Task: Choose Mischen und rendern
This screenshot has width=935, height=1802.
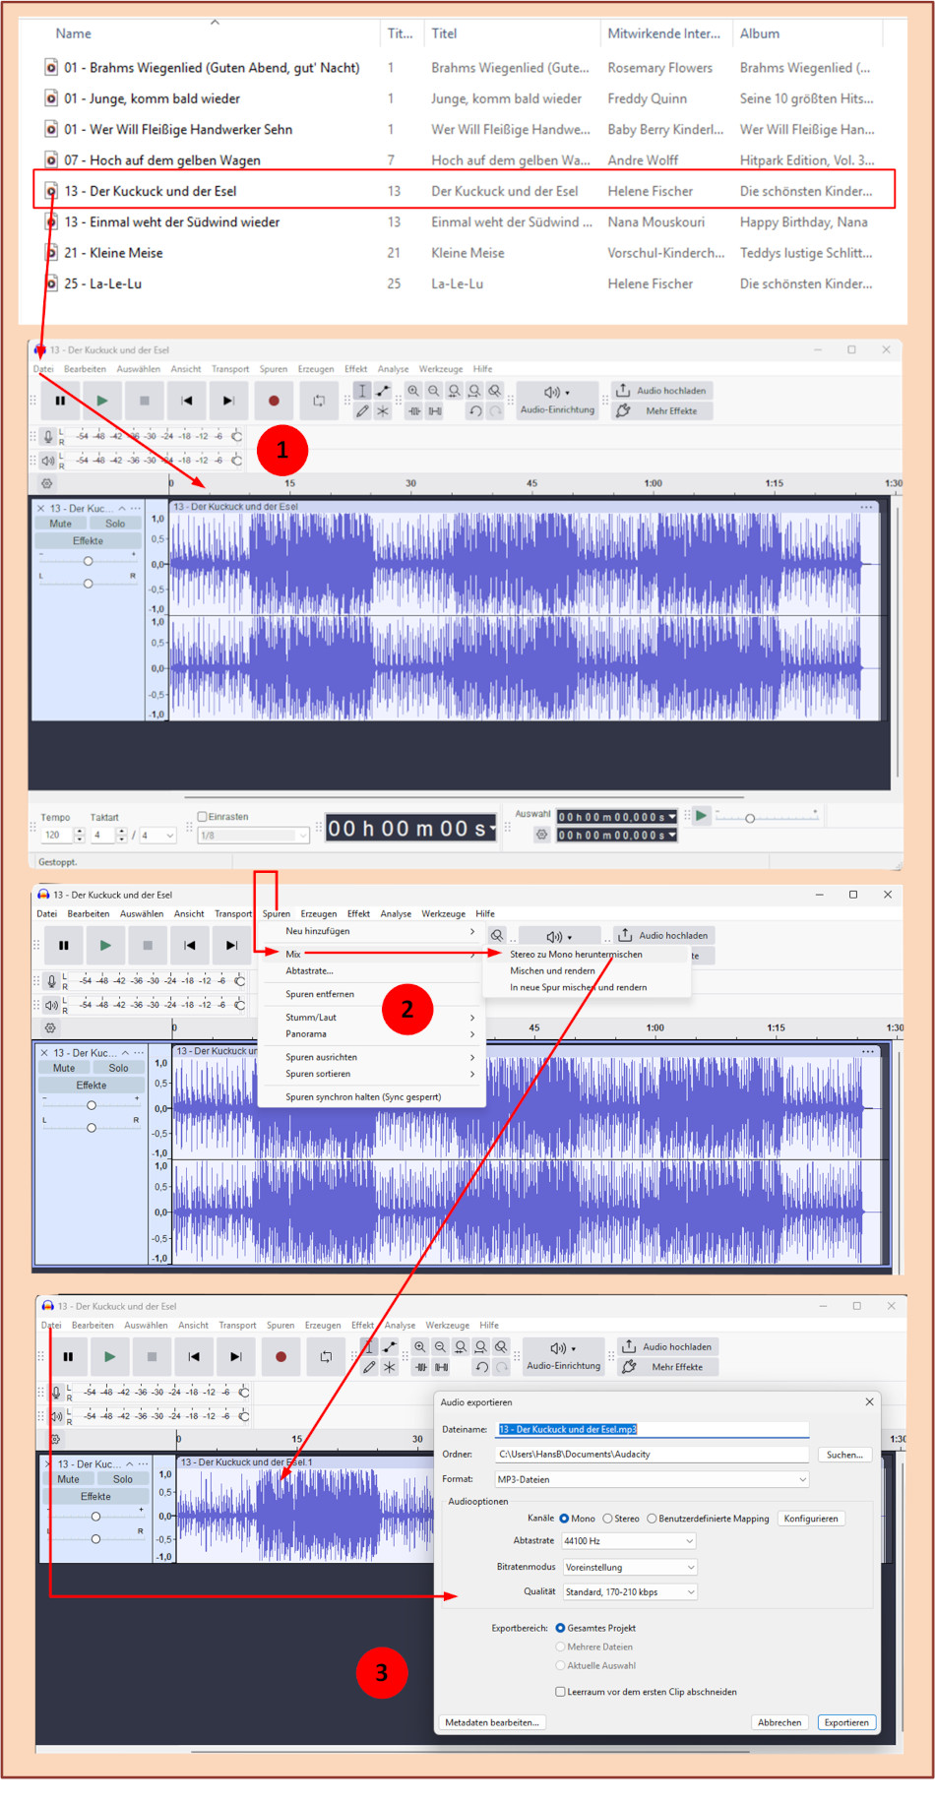Action: coord(552,971)
